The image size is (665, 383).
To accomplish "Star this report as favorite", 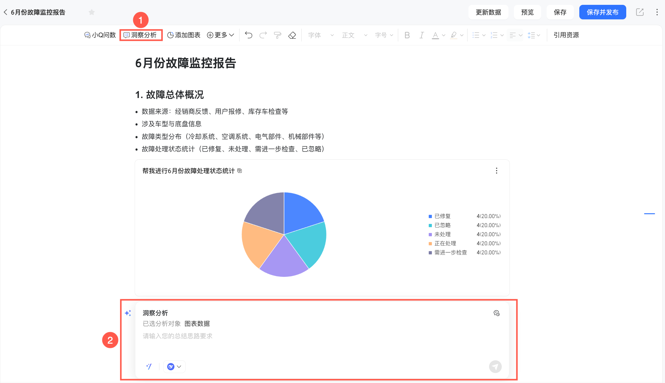I will pyautogui.click(x=92, y=12).
